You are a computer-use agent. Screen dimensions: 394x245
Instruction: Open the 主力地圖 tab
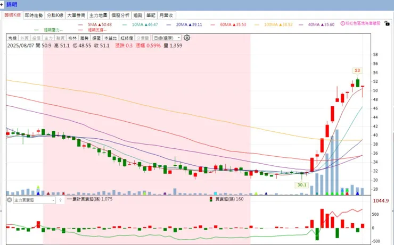tap(98, 15)
